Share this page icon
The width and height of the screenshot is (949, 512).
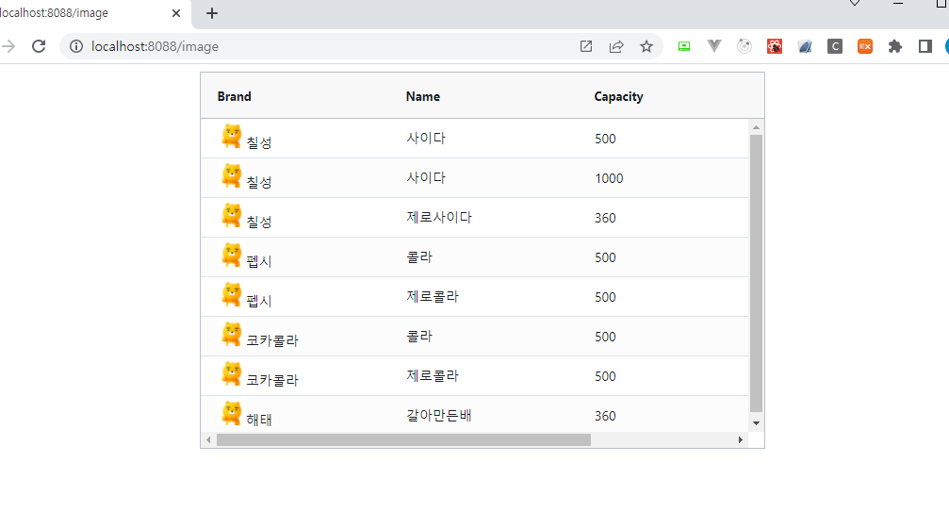616,46
